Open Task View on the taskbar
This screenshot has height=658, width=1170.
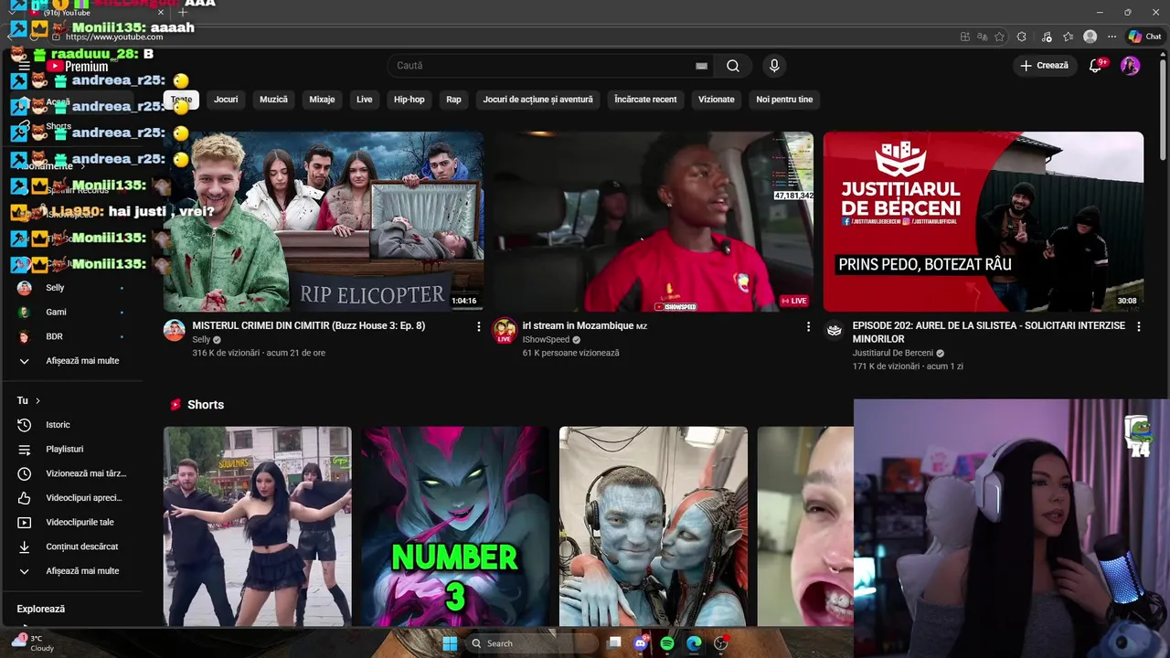click(614, 643)
